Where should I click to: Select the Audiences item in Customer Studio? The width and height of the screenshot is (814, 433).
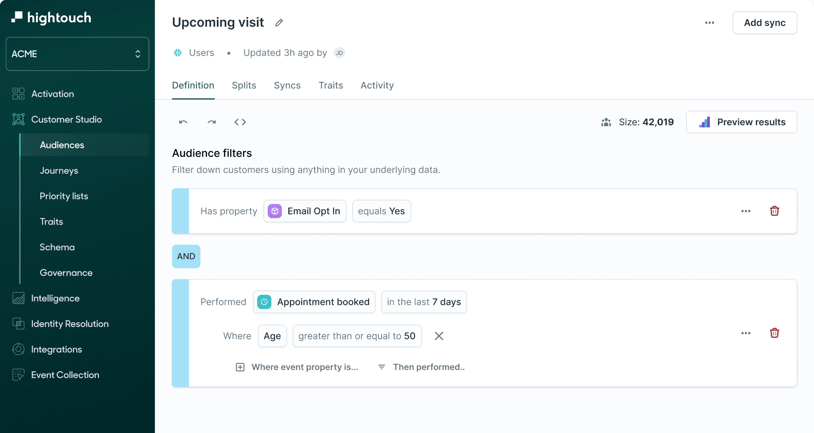(62, 145)
